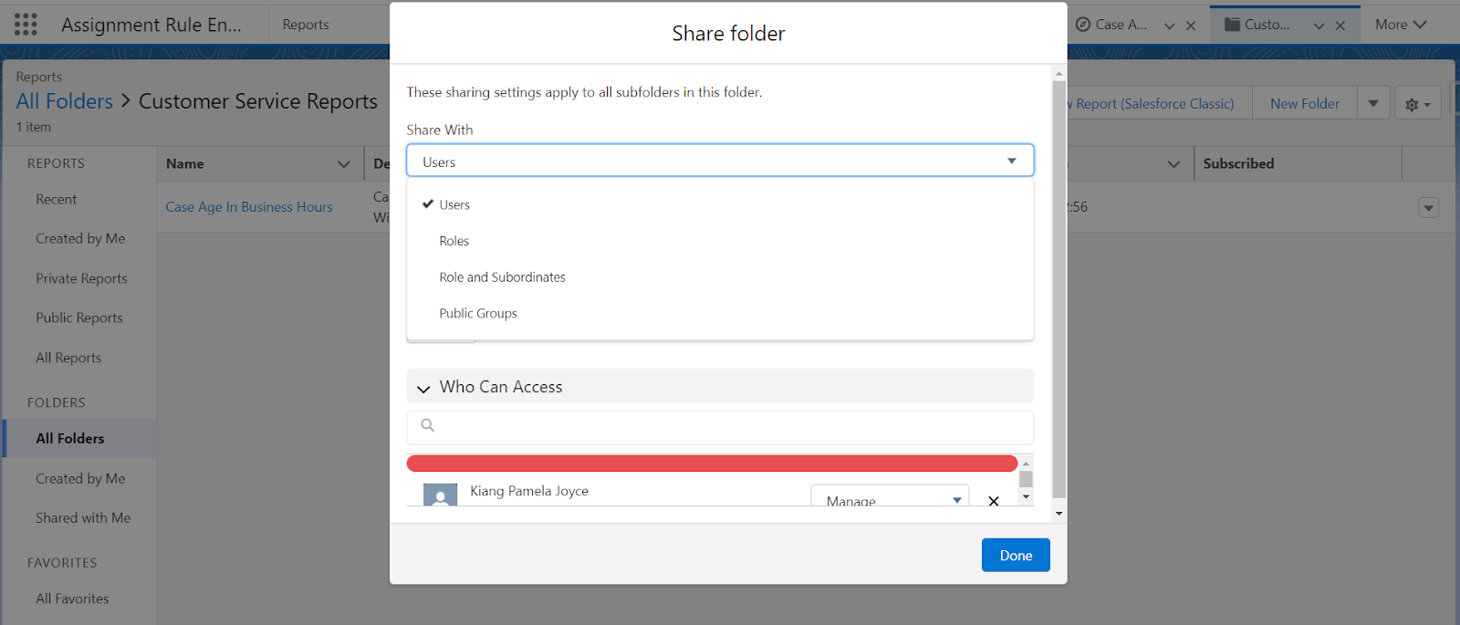Click the access list scrollbar's down arrow

[x=1026, y=497]
